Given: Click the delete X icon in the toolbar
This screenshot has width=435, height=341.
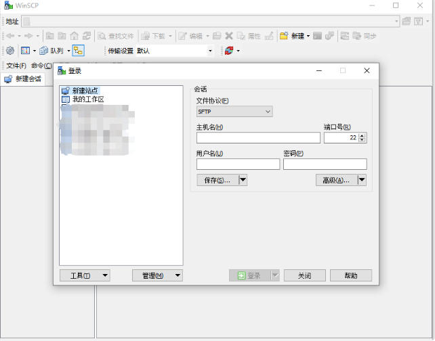Looking at the screenshot, I should coord(229,36).
